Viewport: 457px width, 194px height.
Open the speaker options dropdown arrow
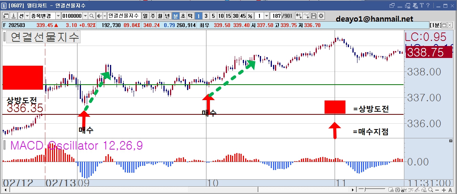(x=104, y=16)
